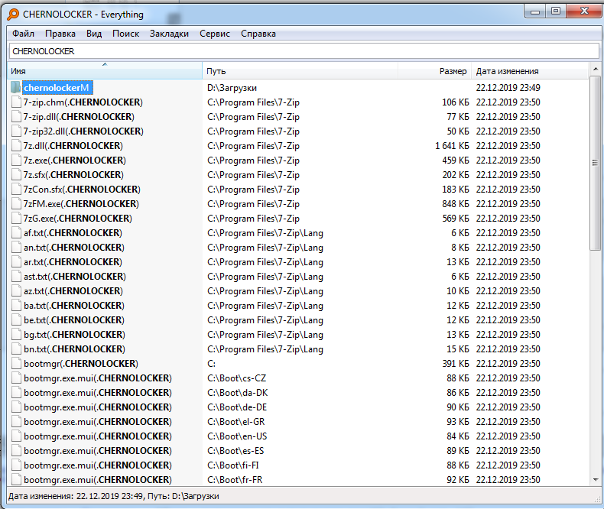Click the scrollbar up arrow
Screen dimensions: 604x509
click(x=596, y=69)
